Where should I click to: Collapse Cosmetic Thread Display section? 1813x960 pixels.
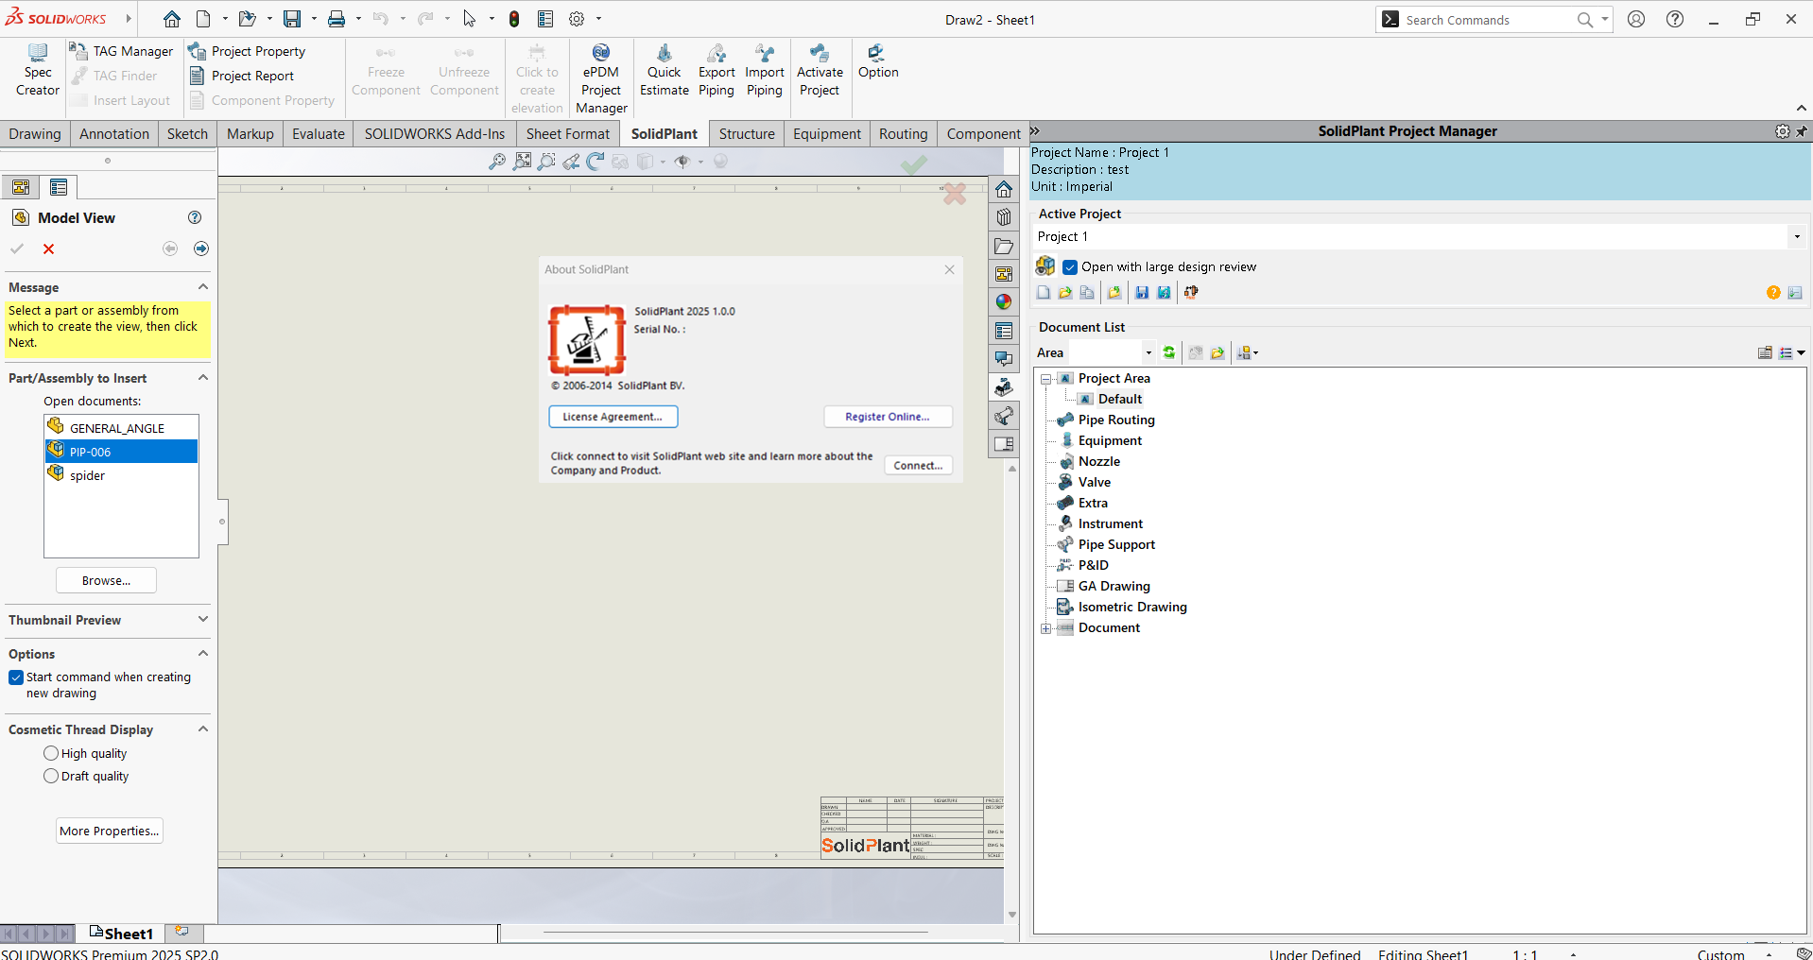202,729
